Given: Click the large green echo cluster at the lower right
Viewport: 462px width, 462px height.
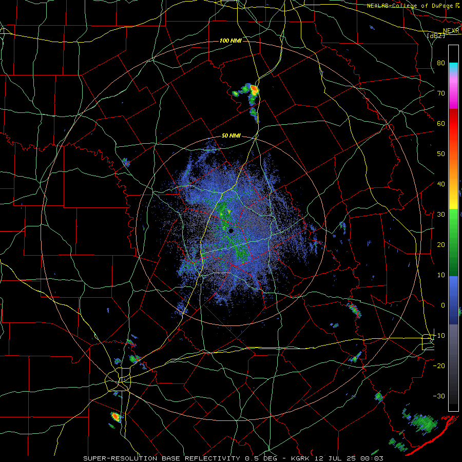Looking at the screenshot, I should pos(425,423).
